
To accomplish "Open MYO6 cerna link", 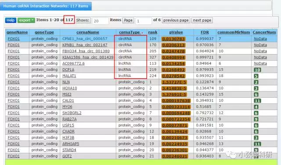I will (67, 107).
